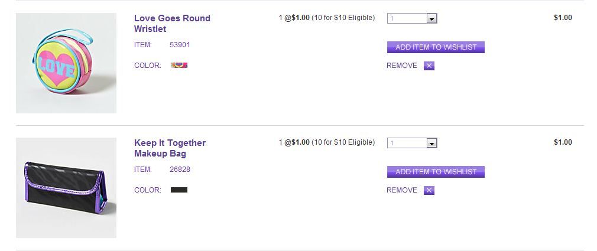Click the X icon beside Makeup Bag's REMOVE

tap(429, 190)
